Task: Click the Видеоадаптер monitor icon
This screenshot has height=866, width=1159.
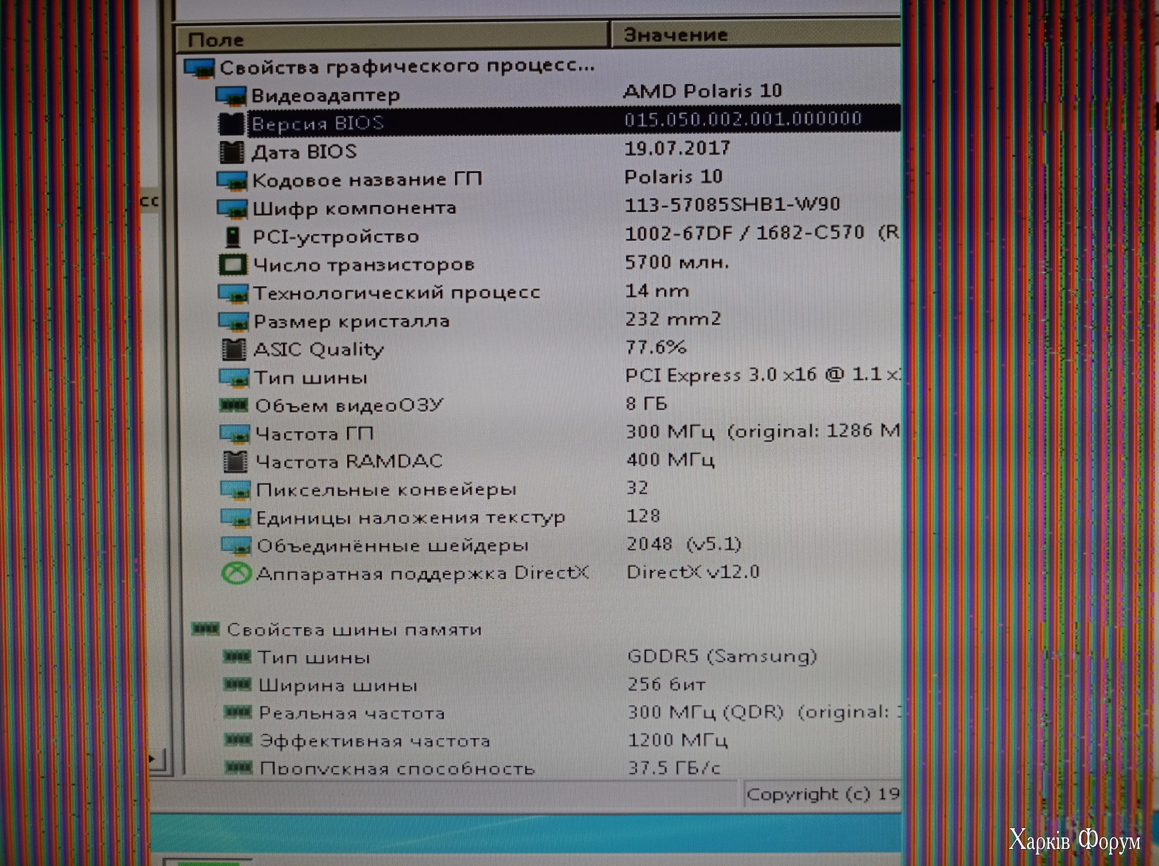Action: pos(231,96)
